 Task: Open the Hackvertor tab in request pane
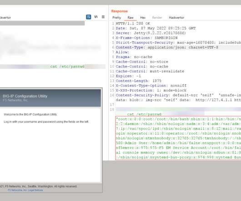(x=5, y=18)
